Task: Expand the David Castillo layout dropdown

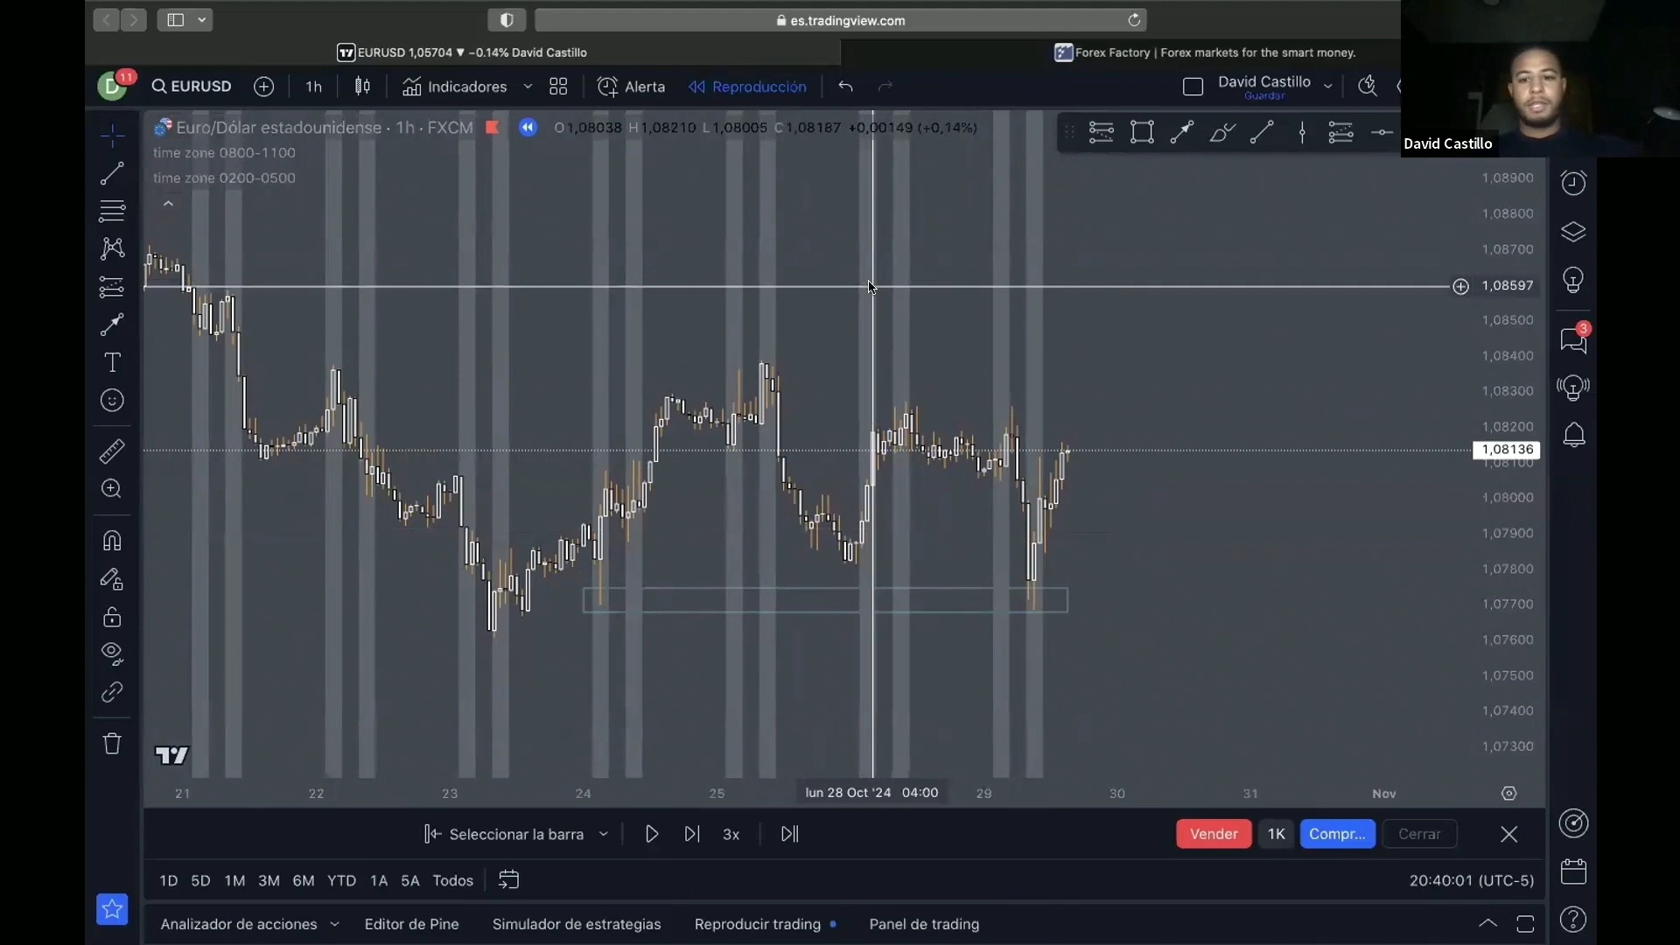Action: tap(1327, 87)
